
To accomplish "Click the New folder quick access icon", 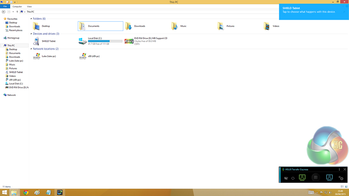I will (11, 2).
